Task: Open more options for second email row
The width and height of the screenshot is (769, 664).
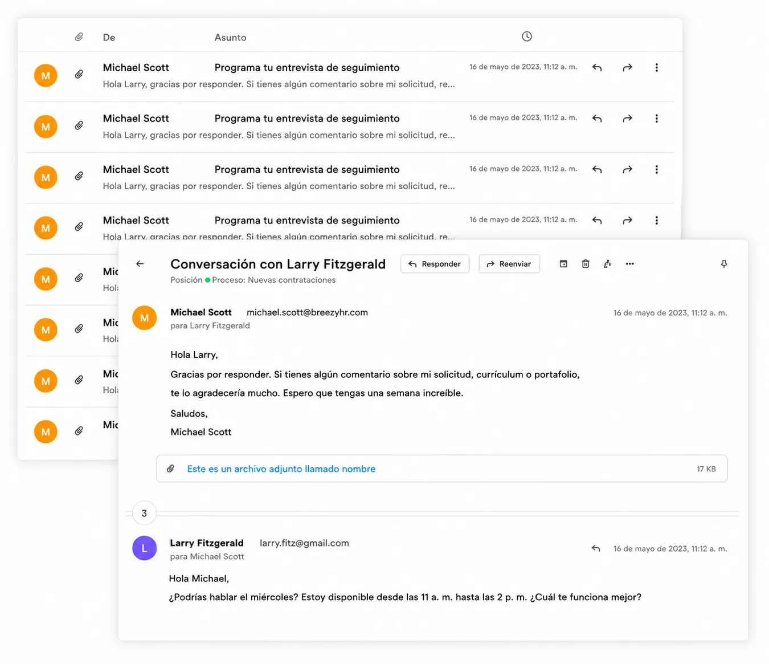Action: click(x=657, y=119)
